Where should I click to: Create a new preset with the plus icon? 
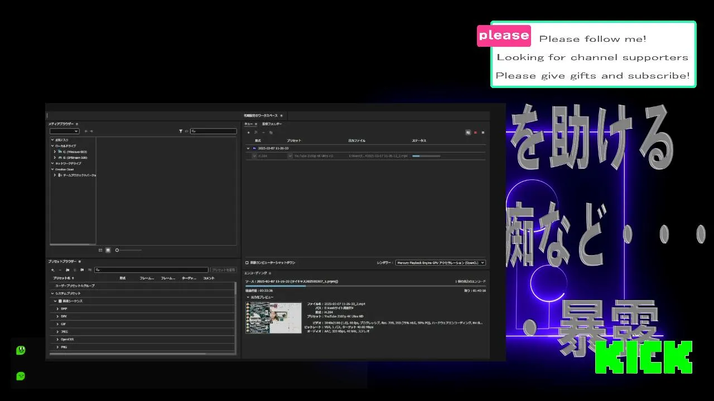point(52,270)
